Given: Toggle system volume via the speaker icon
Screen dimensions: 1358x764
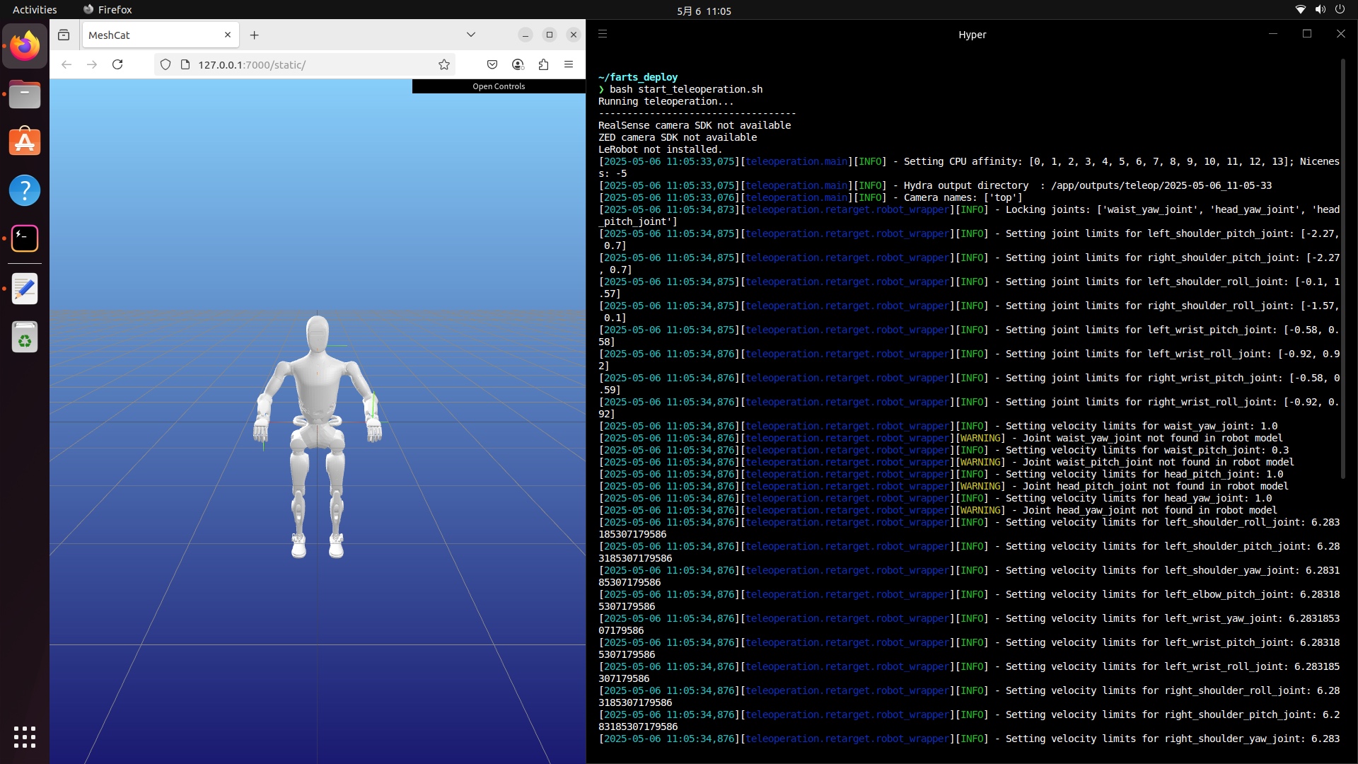Looking at the screenshot, I should click(x=1320, y=9).
